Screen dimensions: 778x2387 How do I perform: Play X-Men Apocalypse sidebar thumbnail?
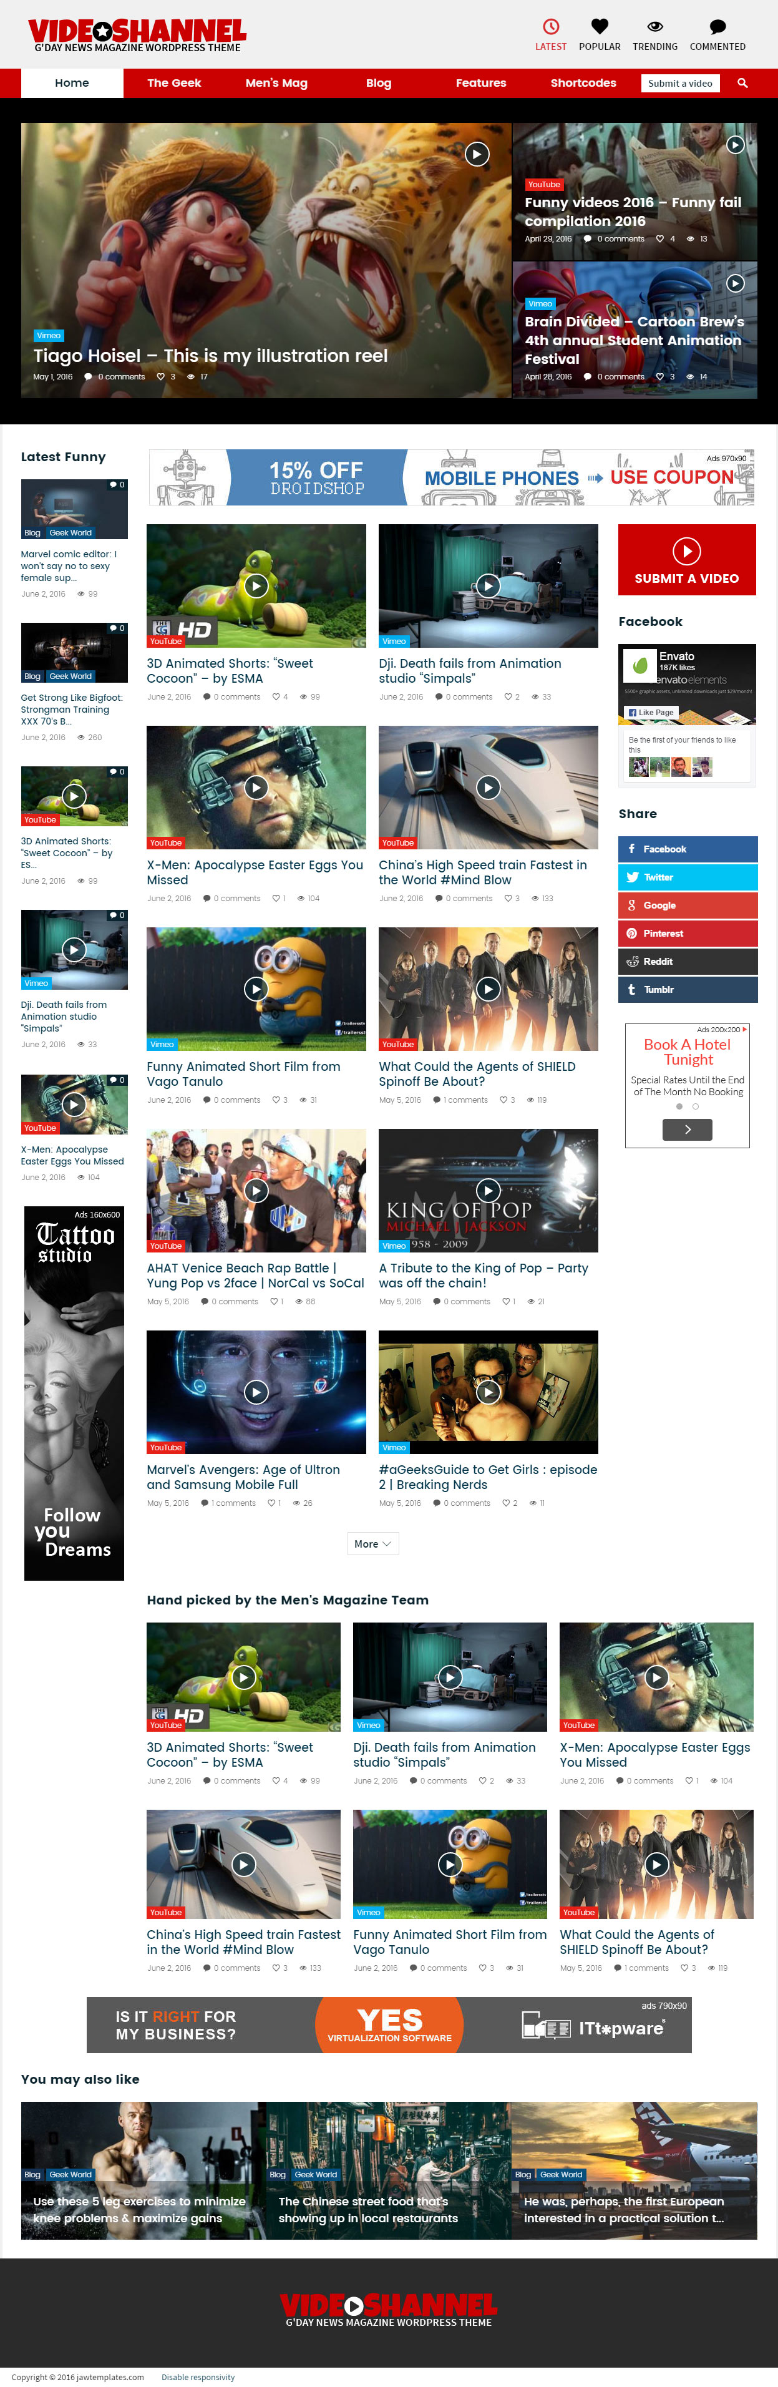[74, 1105]
